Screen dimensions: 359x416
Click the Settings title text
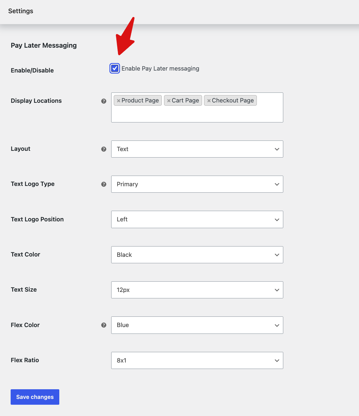[21, 11]
